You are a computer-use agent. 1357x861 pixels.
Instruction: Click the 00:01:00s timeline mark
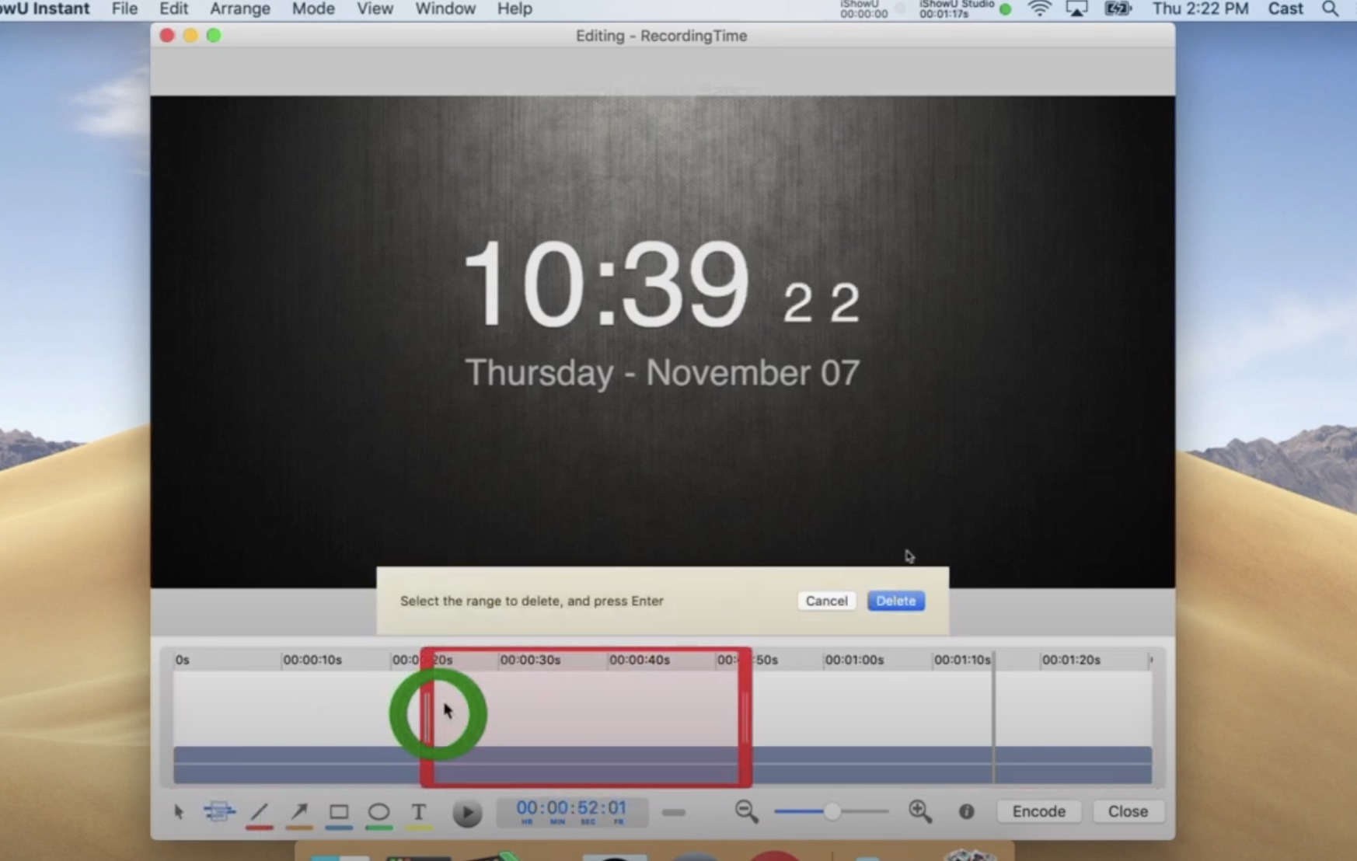tap(853, 660)
